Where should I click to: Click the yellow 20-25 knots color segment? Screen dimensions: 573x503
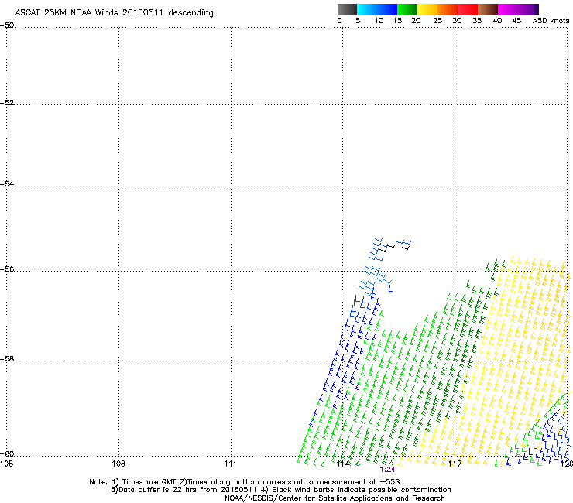[427, 9]
